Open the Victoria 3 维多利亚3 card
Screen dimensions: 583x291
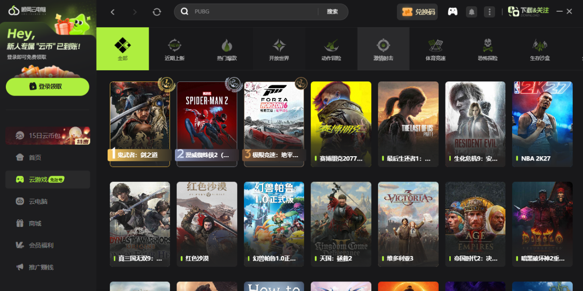tap(408, 224)
